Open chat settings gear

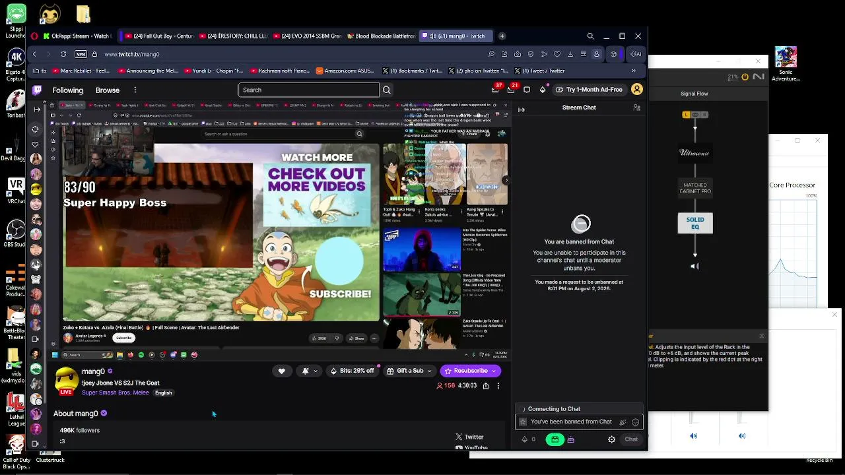611,439
